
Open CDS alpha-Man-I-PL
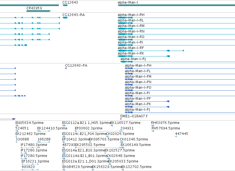pyautogui.click(x=180, y=74)
